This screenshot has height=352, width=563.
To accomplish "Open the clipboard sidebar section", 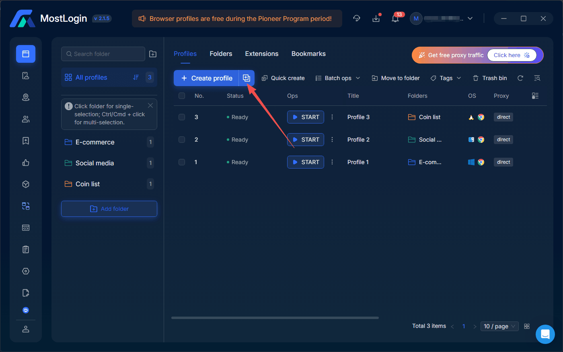I will pyautogui.click(x=26, y=249).
